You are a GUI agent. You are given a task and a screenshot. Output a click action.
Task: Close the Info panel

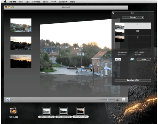113,13
